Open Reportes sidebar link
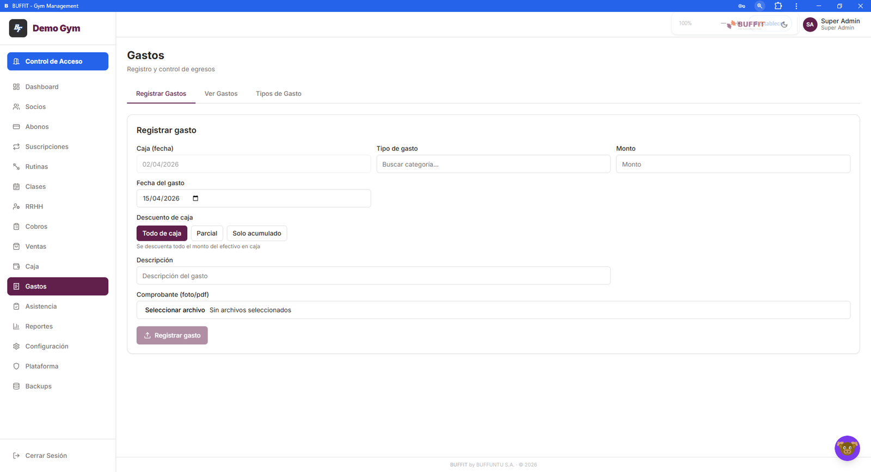 pyautogui.click(x=58, y=327)
